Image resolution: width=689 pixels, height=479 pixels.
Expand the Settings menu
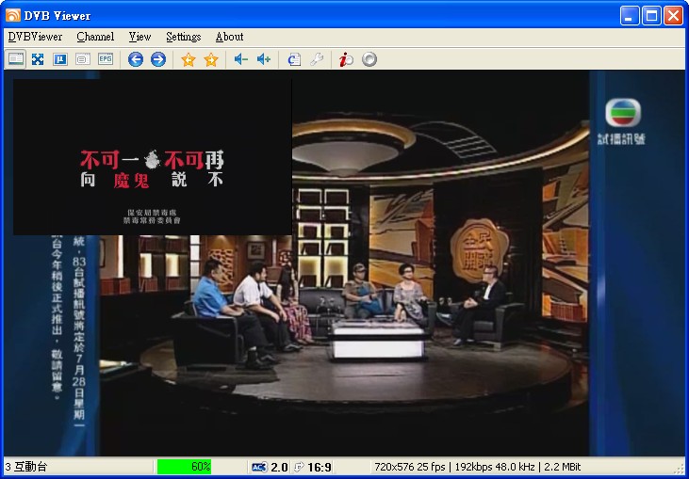(x=183, y=37)
